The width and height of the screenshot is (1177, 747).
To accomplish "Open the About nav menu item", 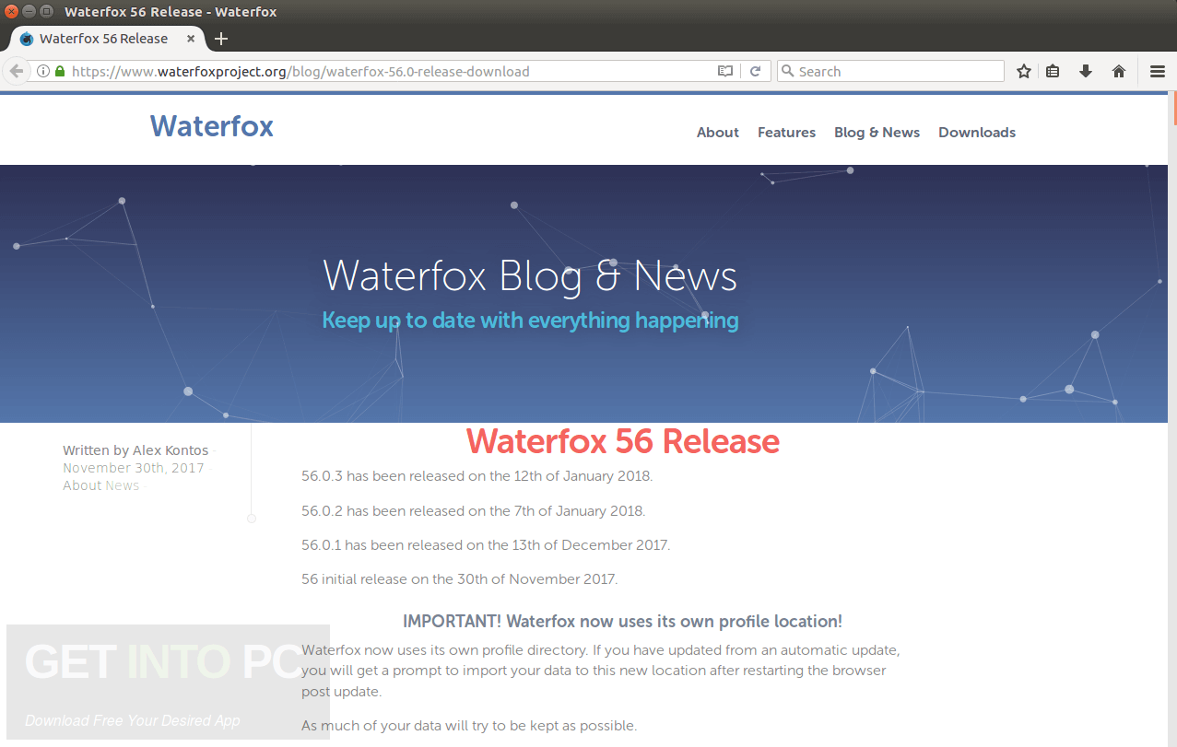I will pos(718,133).
